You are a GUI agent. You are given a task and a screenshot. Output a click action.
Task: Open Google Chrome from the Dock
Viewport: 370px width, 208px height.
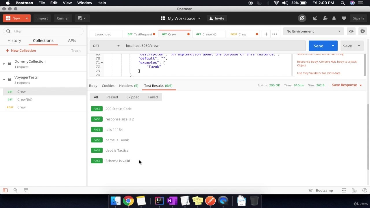[x=128, y=201]
